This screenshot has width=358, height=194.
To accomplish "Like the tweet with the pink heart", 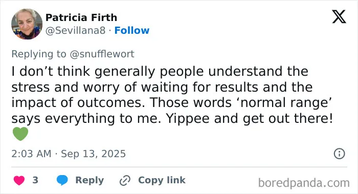I will click(x=19, y=180).
